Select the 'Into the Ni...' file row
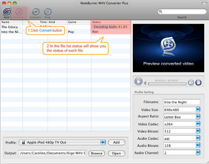 65,32
